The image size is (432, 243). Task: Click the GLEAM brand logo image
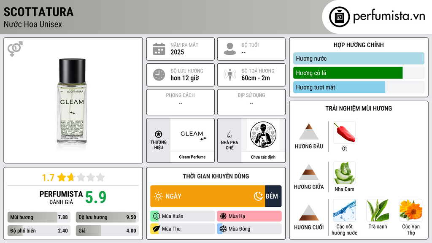[x=192, y=135]
